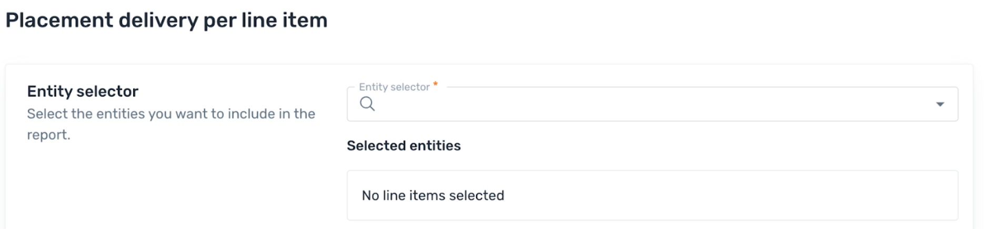Viewport: 1005px width, 229px height.
Task: Click the magnifying glass search icon
Action: point(367,104)
